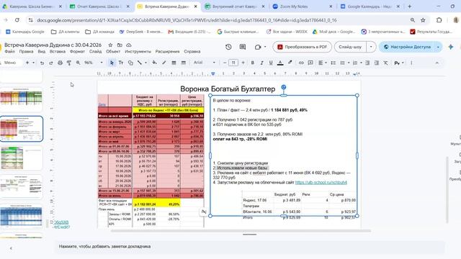Open the Расширения menu
461x259 pixels.
click(167, 51)
